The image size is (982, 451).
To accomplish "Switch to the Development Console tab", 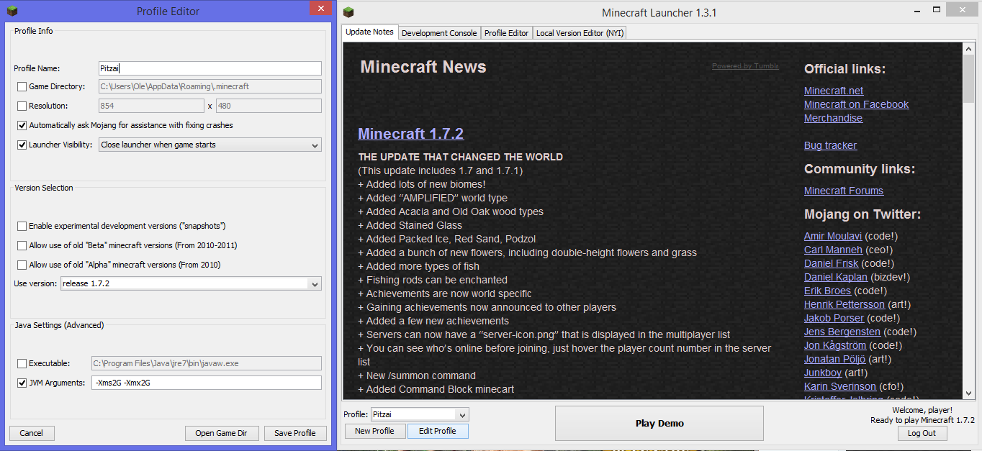I will pyautogui.click(x=439, y=33).
